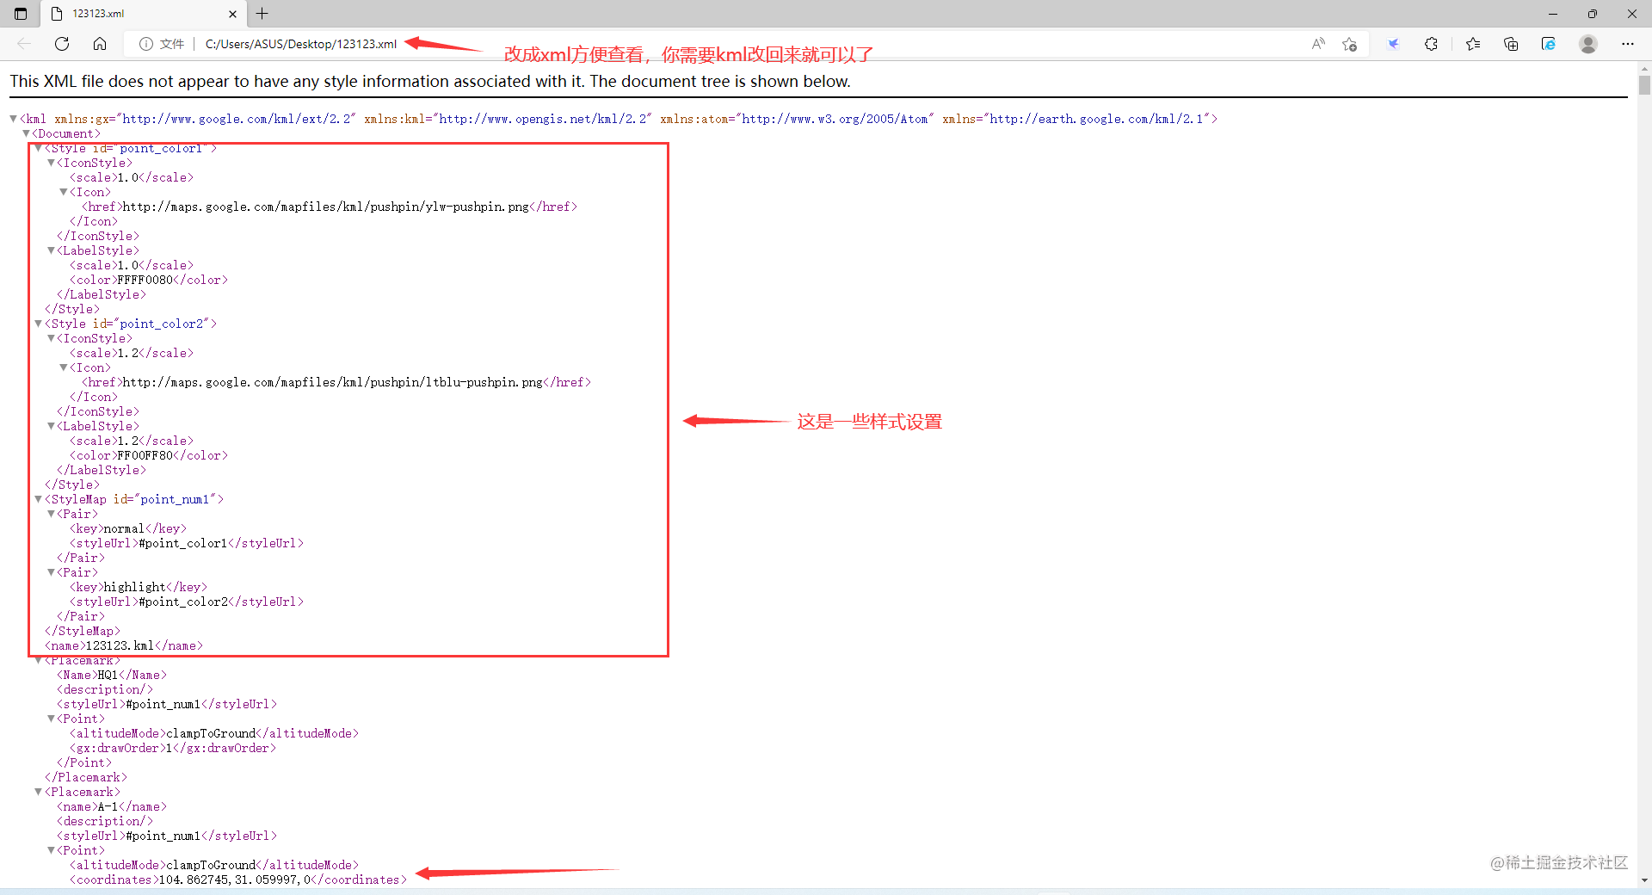The width and height of the screenshot is (1652, 895).
Task: Close the 123123.xml tab
Action: [232, 14]
